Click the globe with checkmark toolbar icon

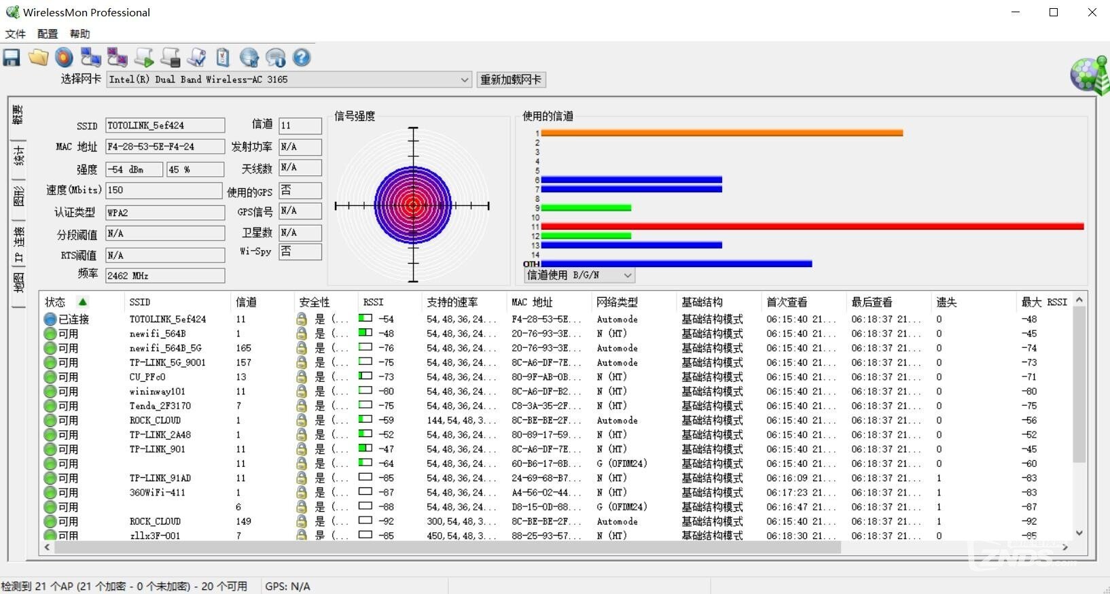click(x=249, y=58)
